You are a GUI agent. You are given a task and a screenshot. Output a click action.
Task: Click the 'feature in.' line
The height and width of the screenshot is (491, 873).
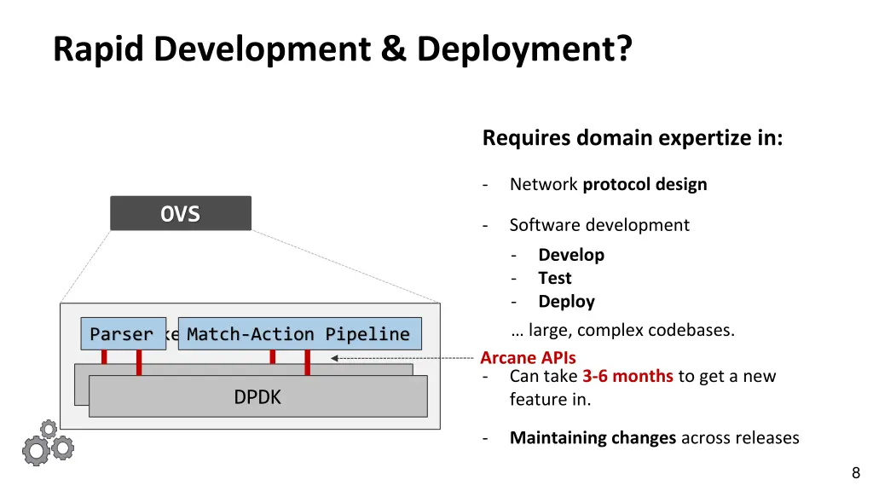click(550, 399)
